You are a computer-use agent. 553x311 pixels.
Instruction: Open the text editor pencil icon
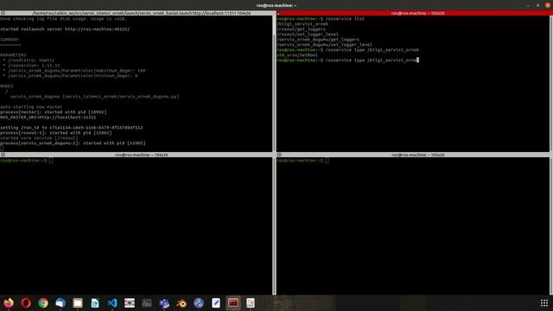(216, 303)
